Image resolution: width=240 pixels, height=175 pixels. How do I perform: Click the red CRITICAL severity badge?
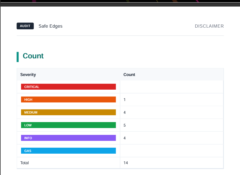point(69,87)
